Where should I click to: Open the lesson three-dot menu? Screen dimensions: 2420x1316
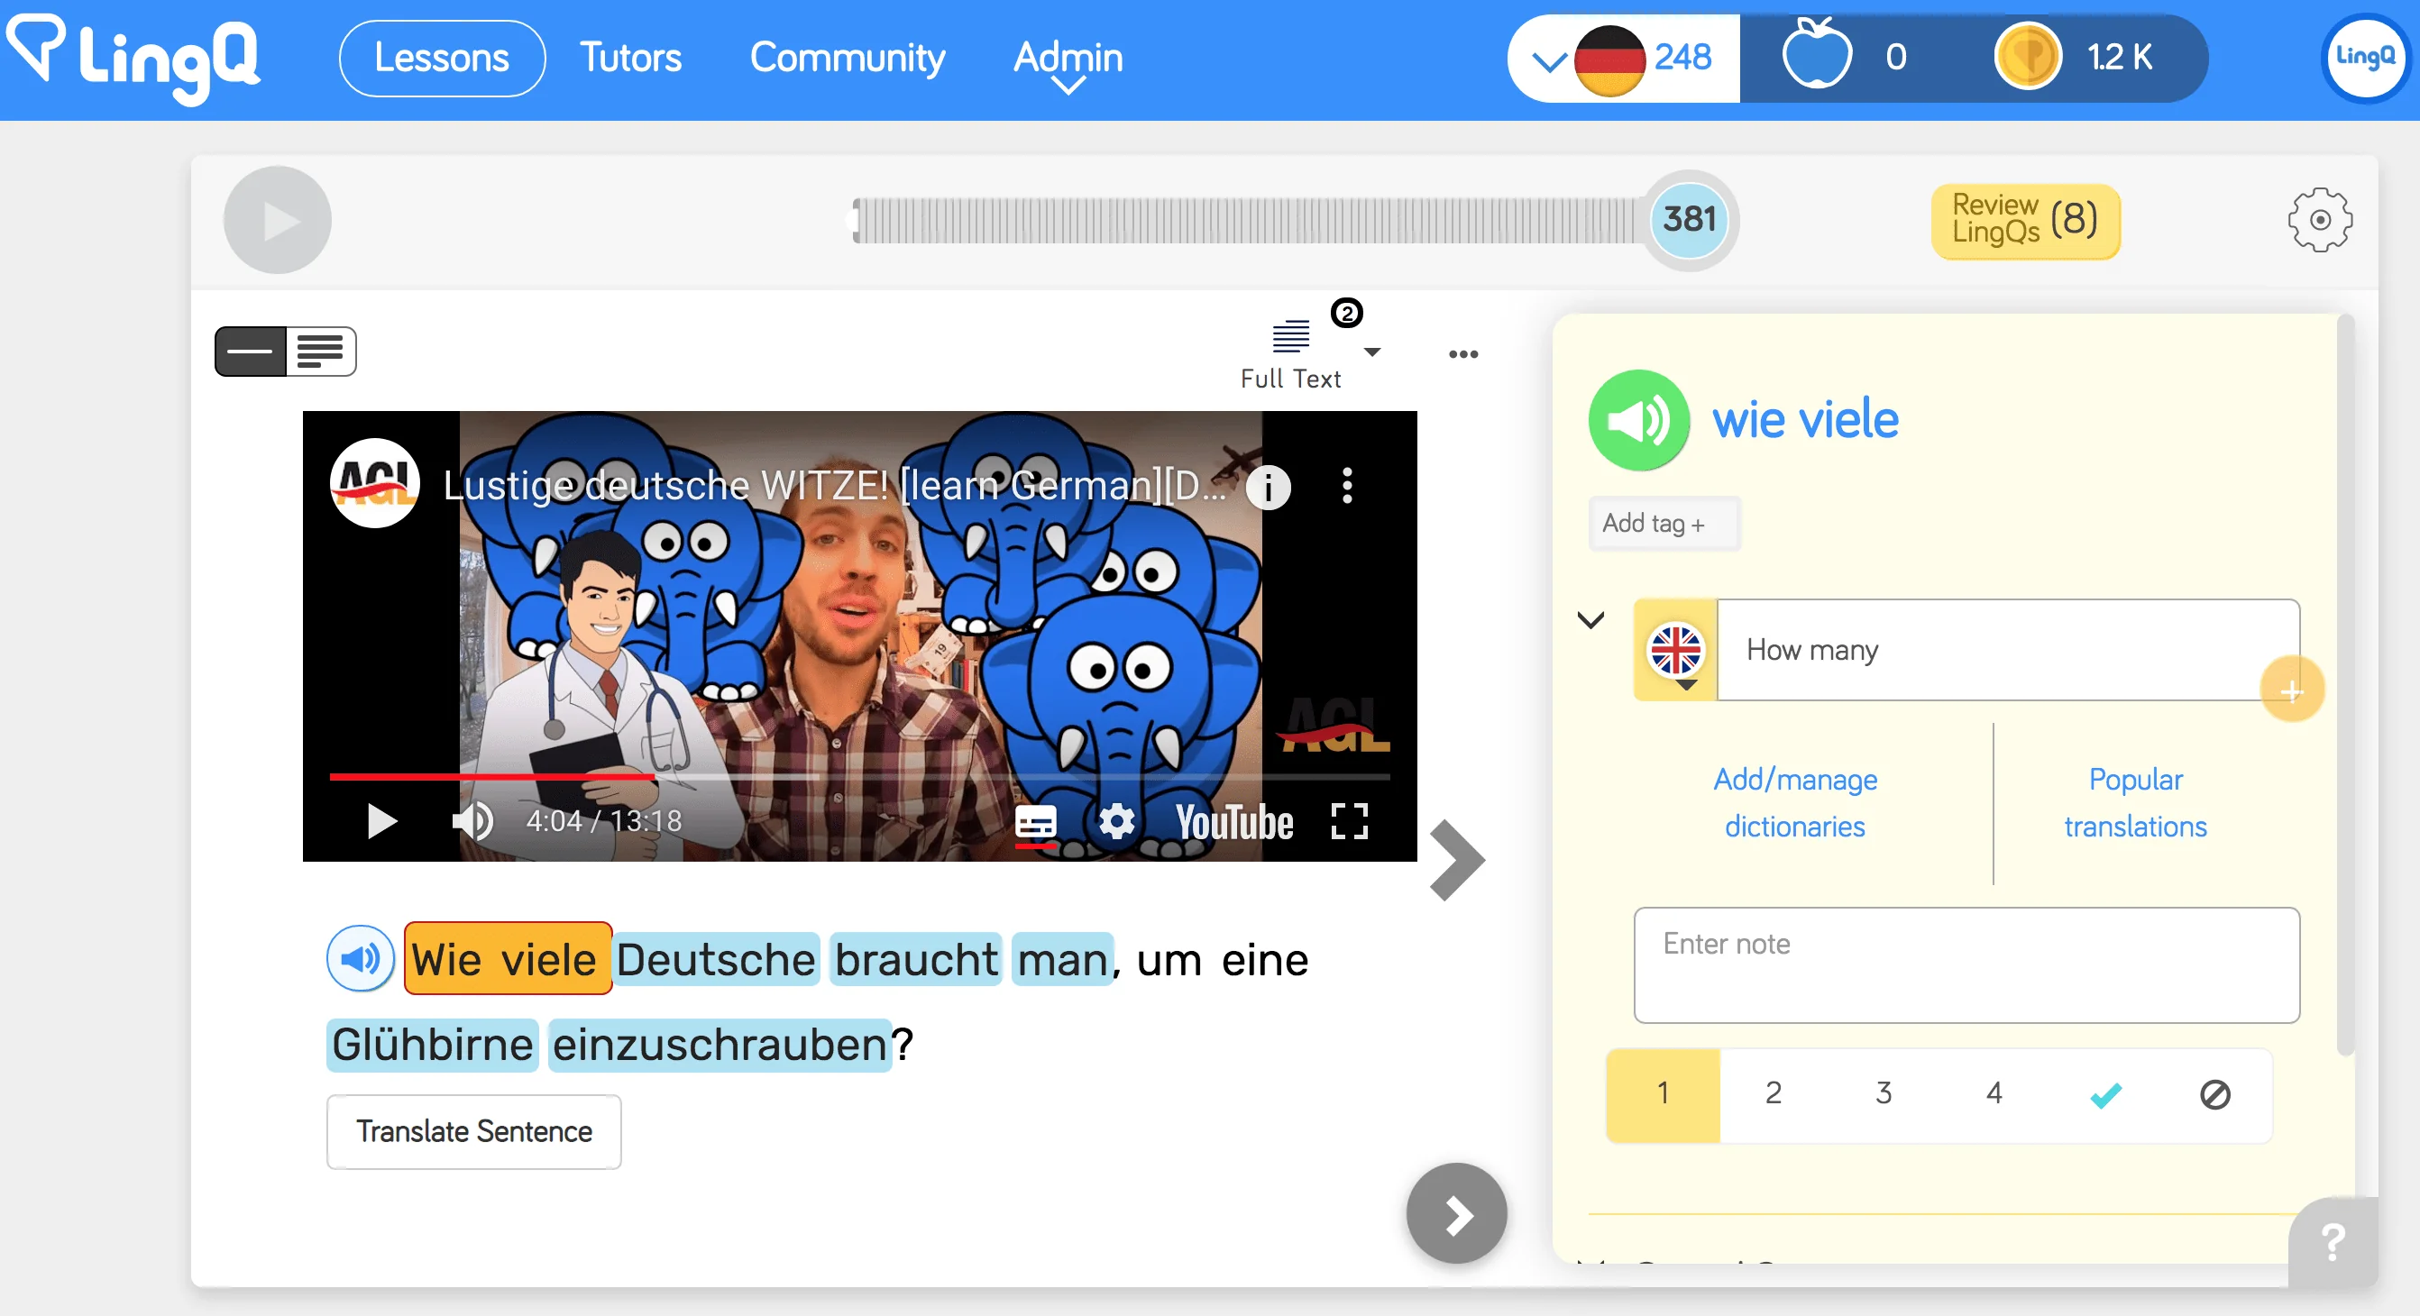(1462, 354)
